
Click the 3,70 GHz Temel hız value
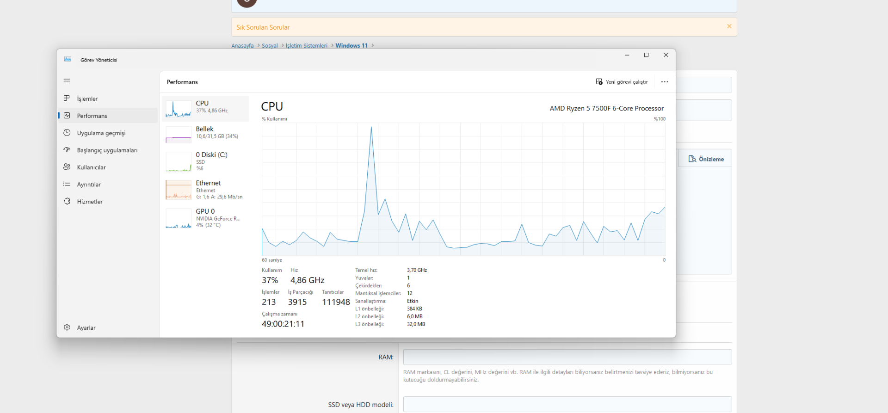[x=417, y=270]
